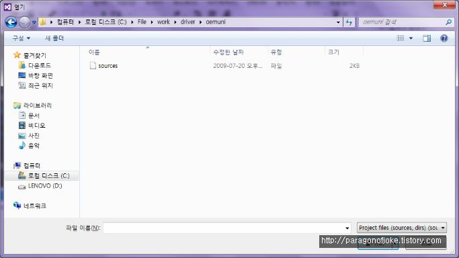Select the sources file
Viewport: 459px width, 258px height.
pos(108,66)
